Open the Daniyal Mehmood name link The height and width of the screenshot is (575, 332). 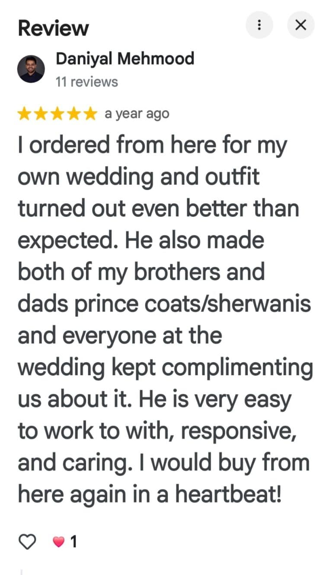125,58
